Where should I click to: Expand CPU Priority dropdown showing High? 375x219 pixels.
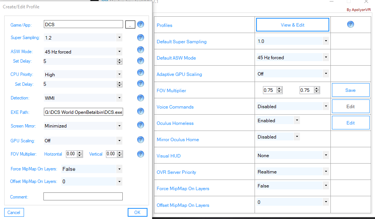(x=119, y=74)
